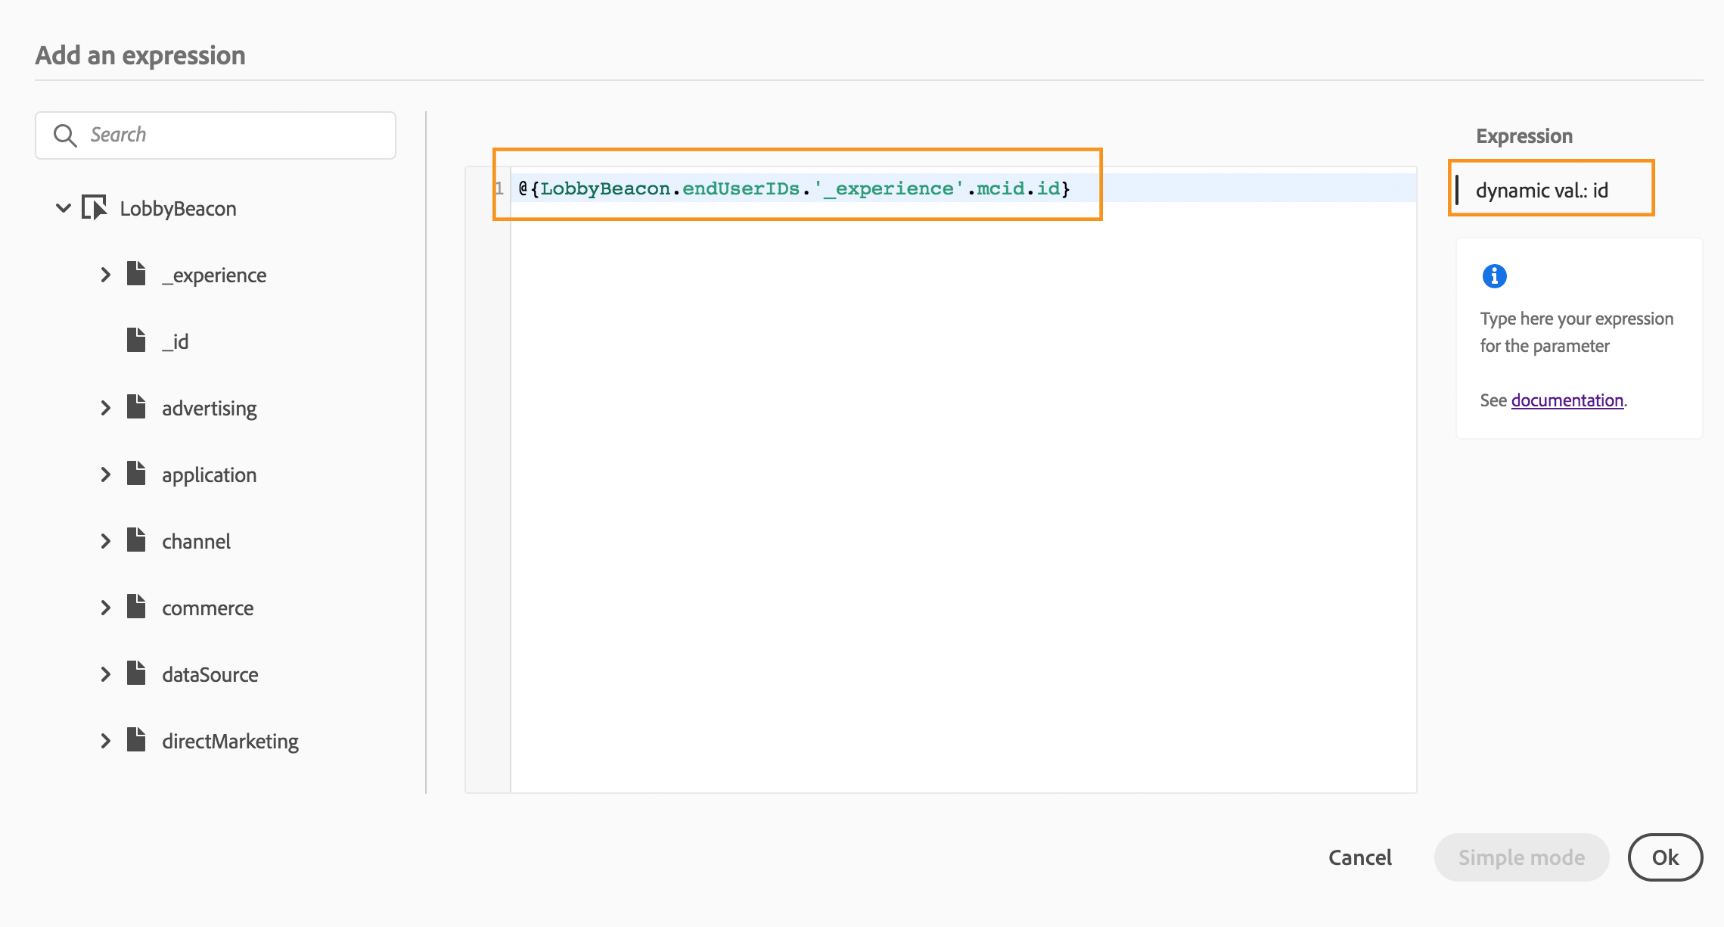Select the channel field label
Screen dimensions: 1724x927
(x=196, y=542)
